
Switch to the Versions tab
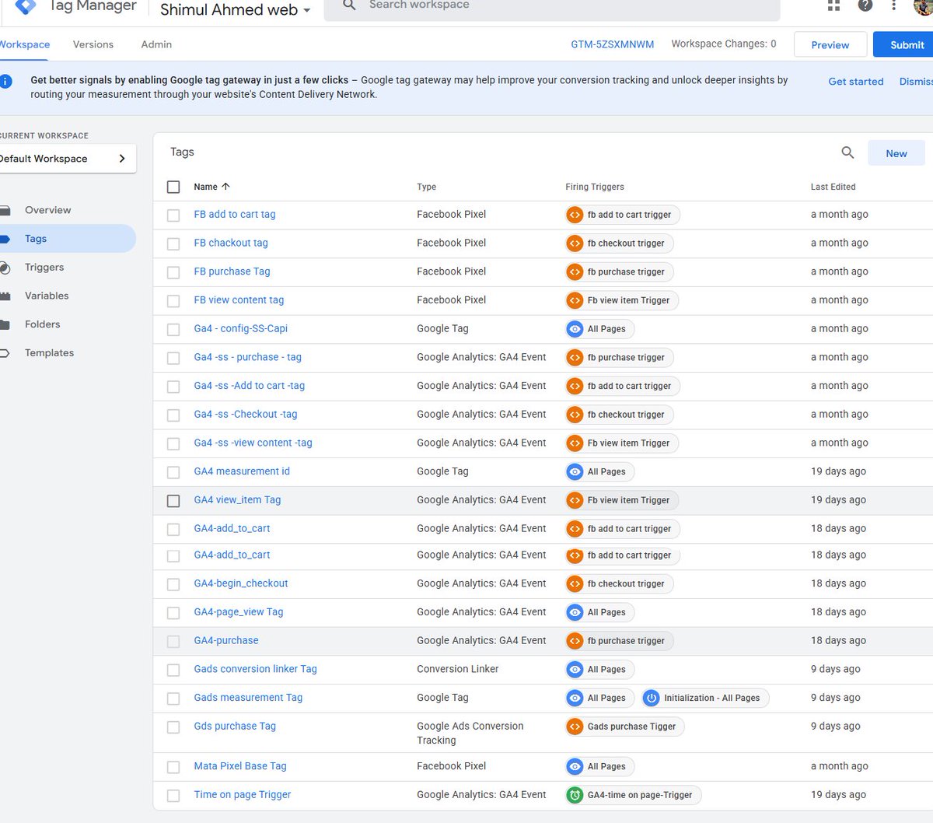tap(93, 44)
